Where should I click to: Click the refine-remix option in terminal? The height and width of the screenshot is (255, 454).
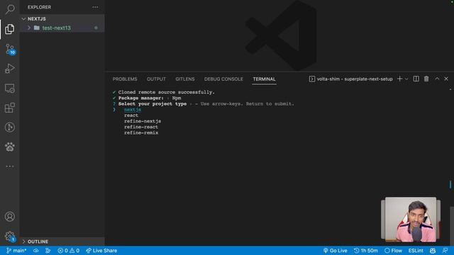point(141,132)
